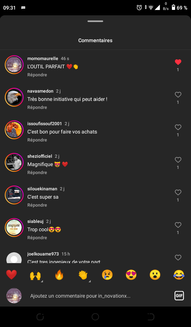Insert the heart-eyes emoji reaction
The image size is (191, 327).
click(x=131, y=275)
